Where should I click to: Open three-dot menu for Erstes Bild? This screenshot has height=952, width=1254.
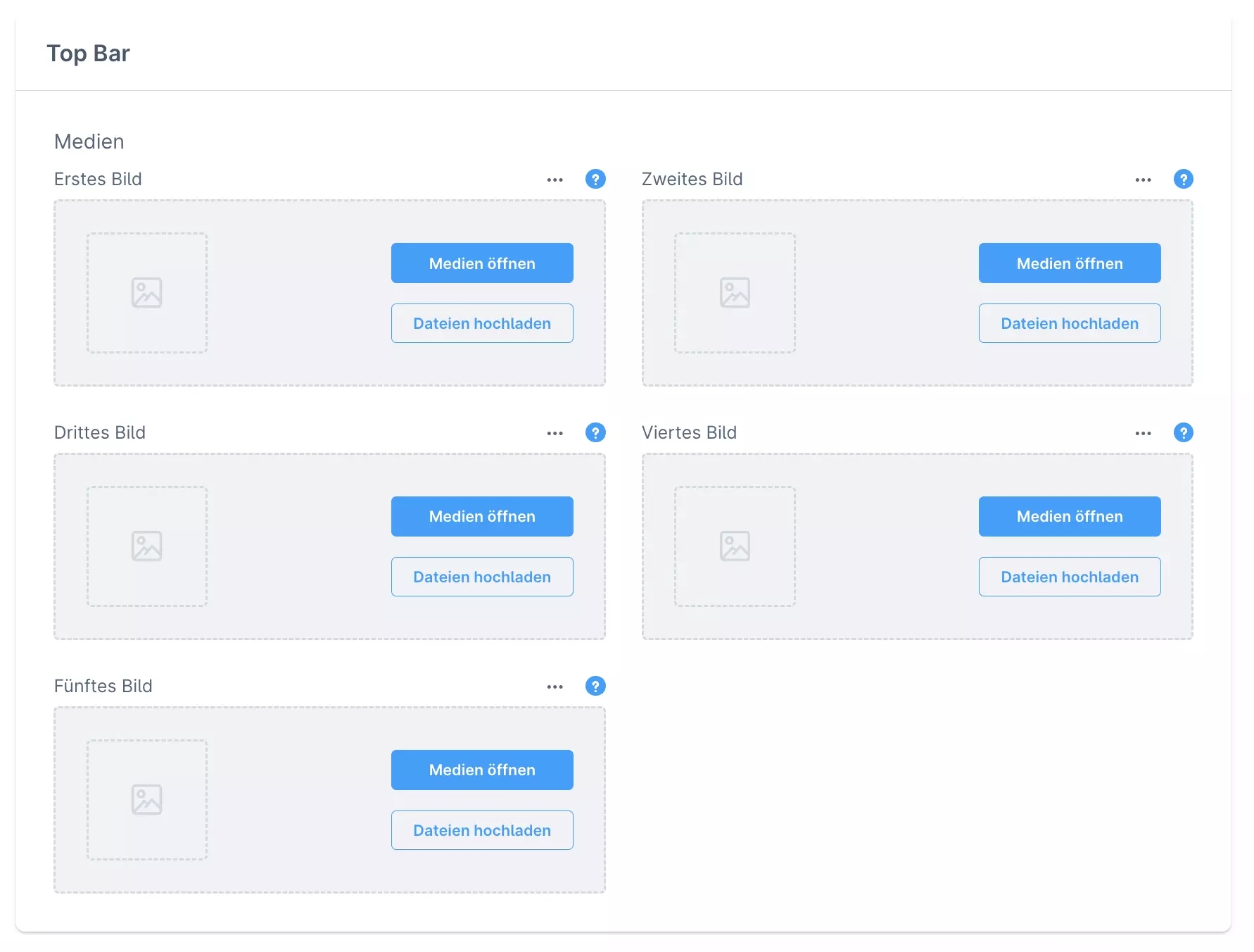(x=555, y=180)
